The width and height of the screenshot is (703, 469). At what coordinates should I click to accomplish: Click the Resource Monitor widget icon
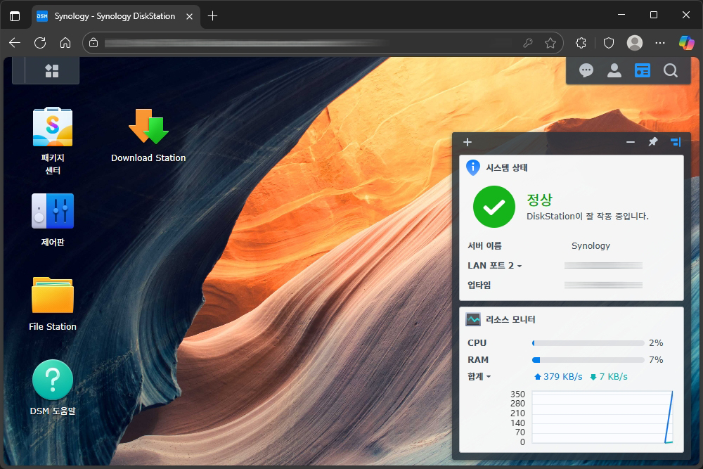point(473,320)
